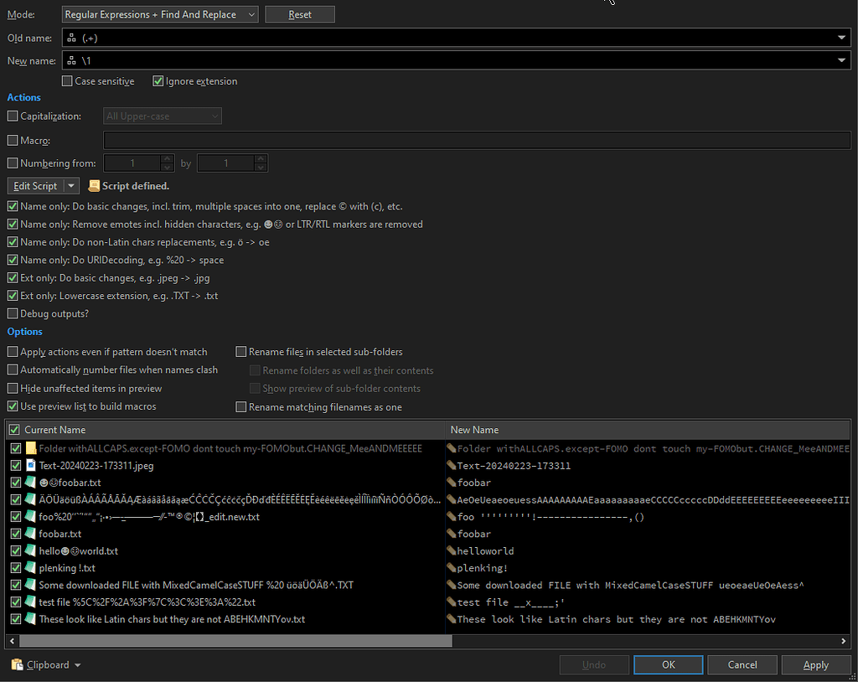Open the Old name history dropdown arrow
Viewport: 858px width, 682px height.
point(841,37)
